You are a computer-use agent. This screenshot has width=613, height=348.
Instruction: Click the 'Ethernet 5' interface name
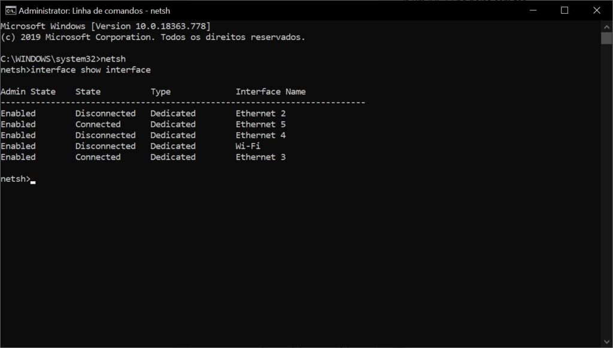click(260, 124)
